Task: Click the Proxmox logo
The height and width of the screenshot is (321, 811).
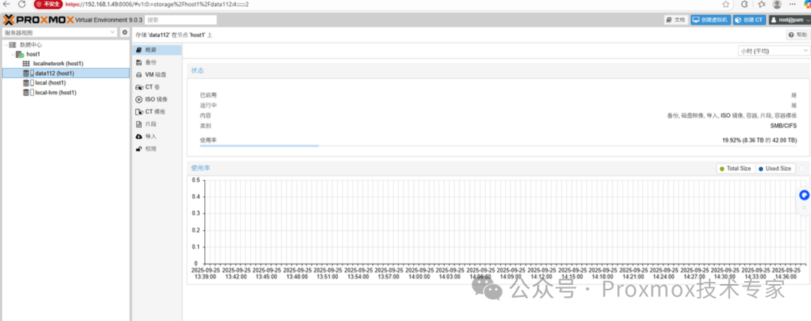Action: click(38, 19)
